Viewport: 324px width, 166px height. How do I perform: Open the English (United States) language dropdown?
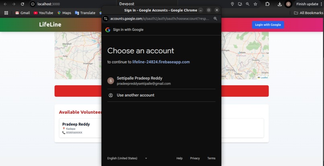pos(127,158)
